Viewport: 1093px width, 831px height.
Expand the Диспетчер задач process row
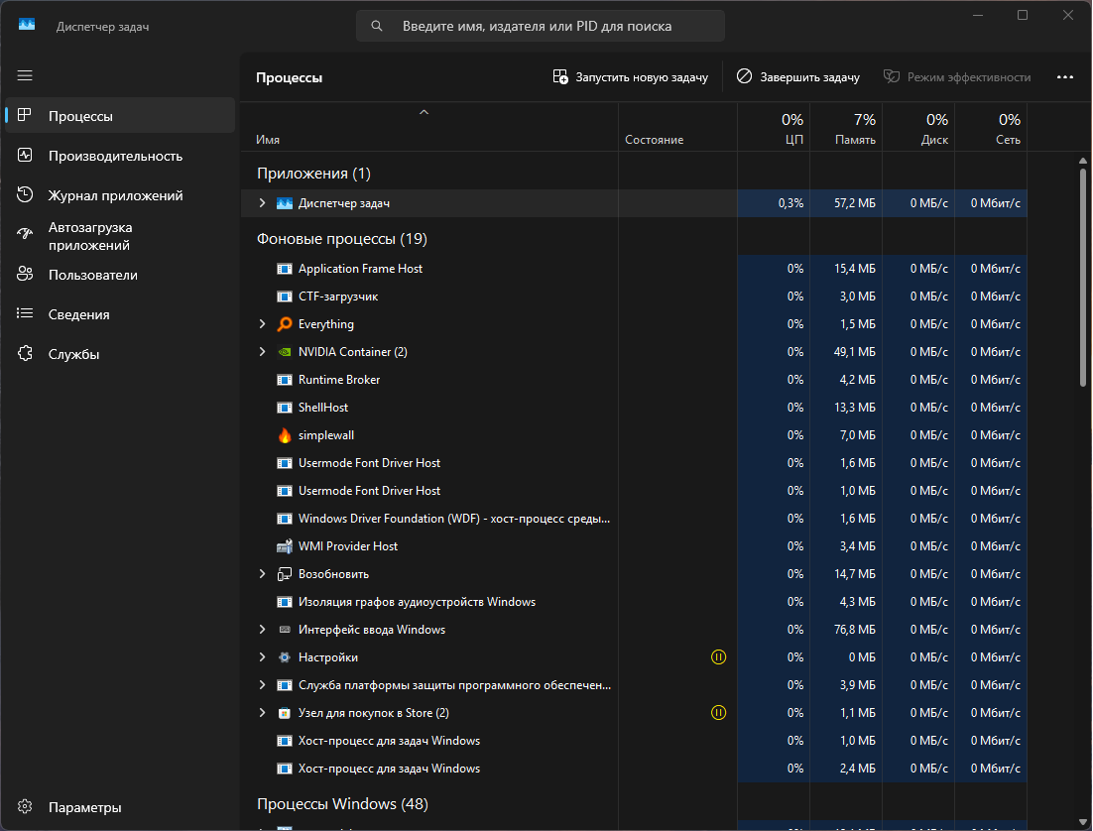click(x=262, y=203)
